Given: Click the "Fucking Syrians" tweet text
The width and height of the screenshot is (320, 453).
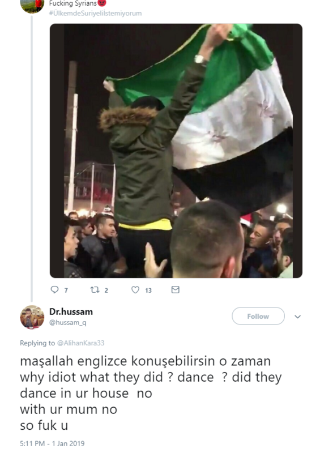Looking at the screenshot, I should point(73,3).
